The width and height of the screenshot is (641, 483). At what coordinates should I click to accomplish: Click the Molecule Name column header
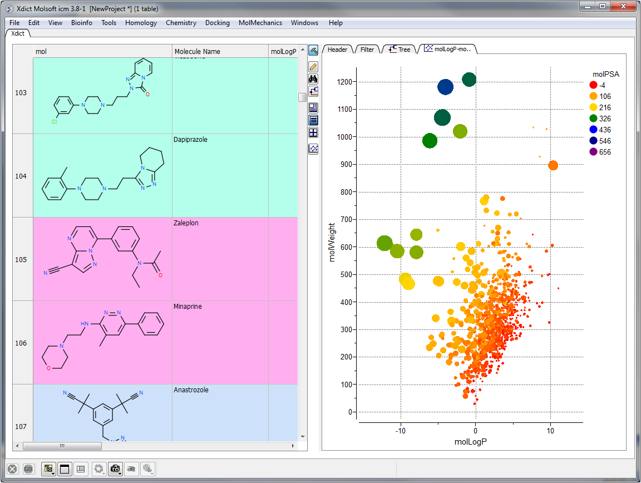(x=220, y=52)
